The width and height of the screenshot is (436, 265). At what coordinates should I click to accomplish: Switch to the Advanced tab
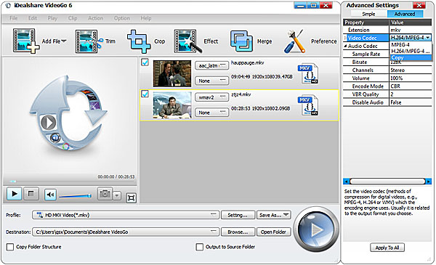pos(405,14)
